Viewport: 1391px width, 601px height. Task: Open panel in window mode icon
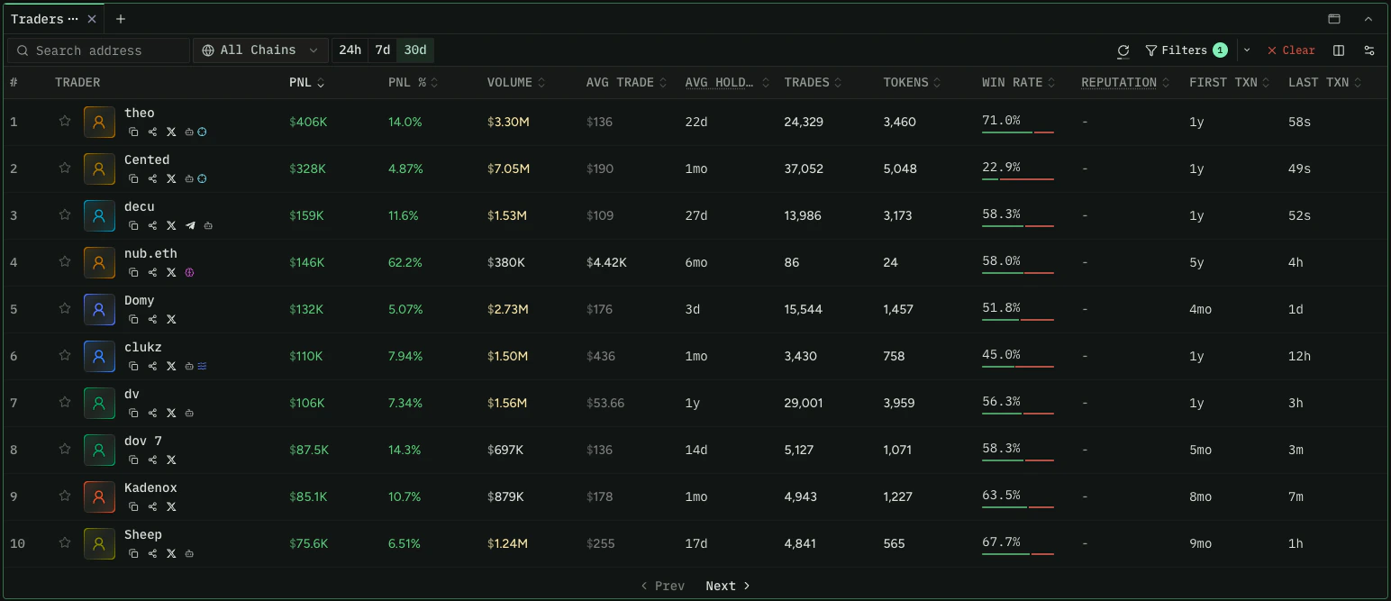1334,19
